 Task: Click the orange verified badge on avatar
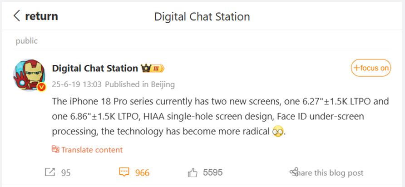coord(41,87)
